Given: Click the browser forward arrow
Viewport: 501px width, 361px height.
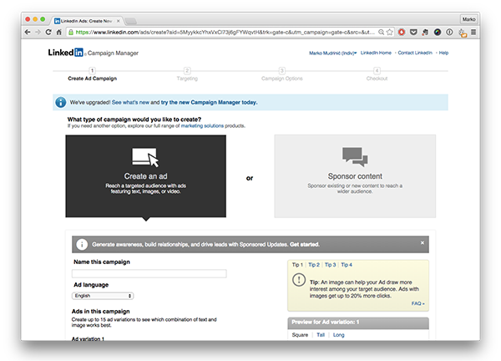Looking at the screenshot, I should click(38, 32).
